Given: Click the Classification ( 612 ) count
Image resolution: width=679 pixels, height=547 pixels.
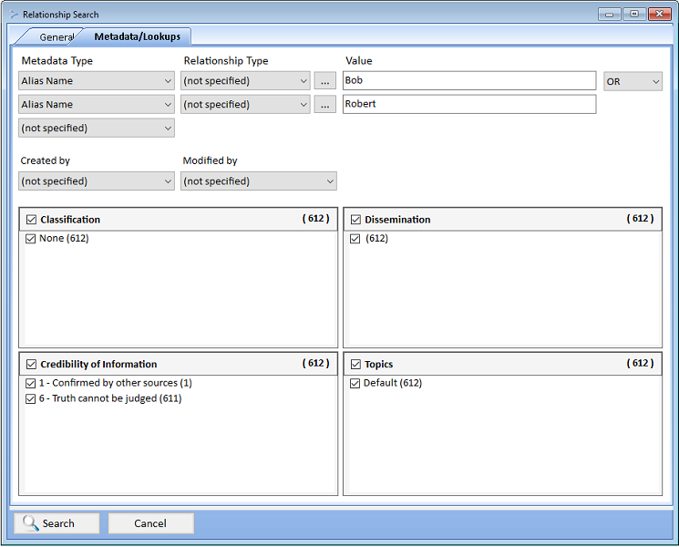Looking at the screenshot, I should (x=315, y=218).
